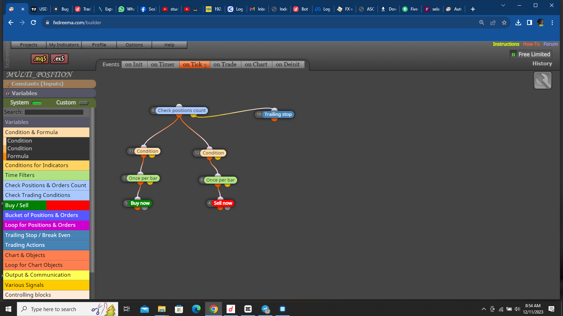Bookmark page with star icon

[504, 22]
